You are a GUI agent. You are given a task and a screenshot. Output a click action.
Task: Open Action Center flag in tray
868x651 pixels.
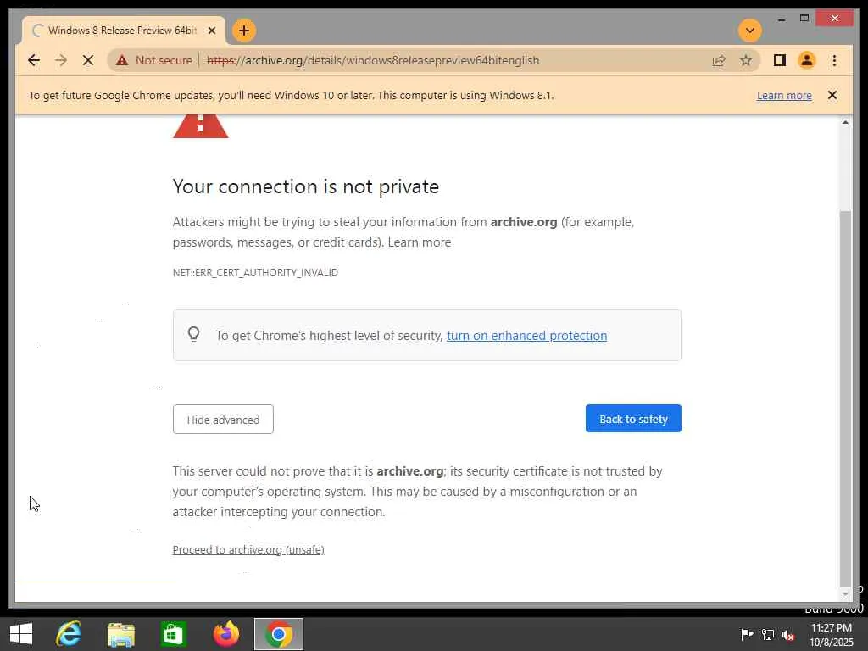point(747,634)
